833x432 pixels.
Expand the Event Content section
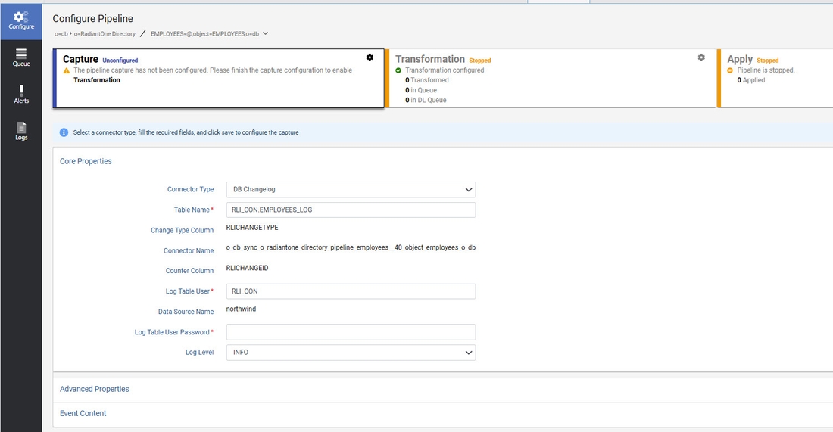tap(83, 413)
